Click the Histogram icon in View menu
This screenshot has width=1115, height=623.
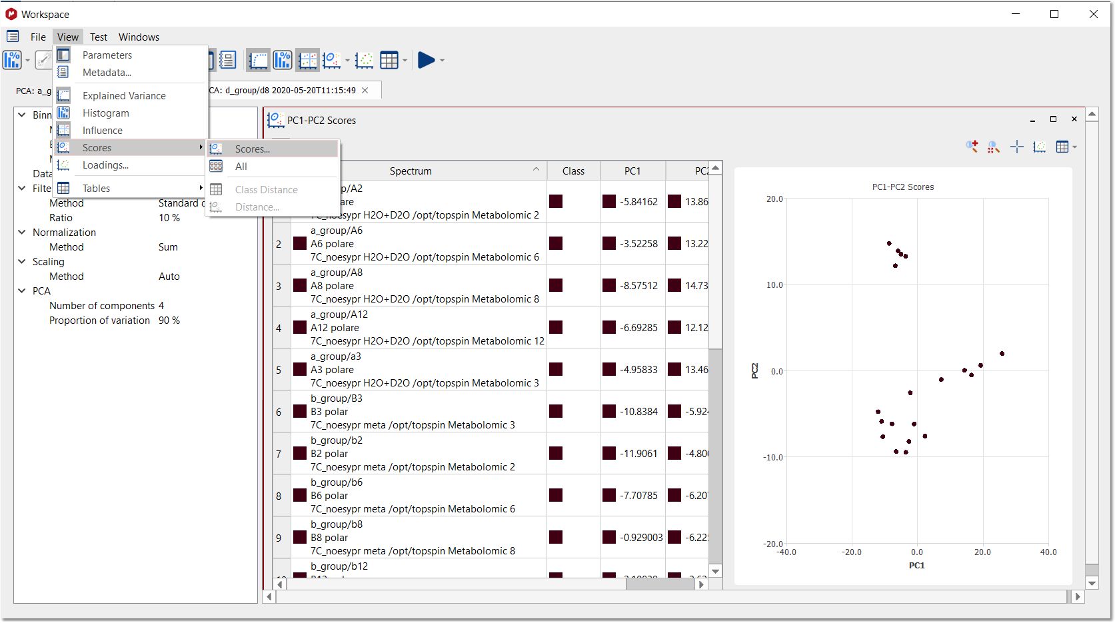point(63,113)
